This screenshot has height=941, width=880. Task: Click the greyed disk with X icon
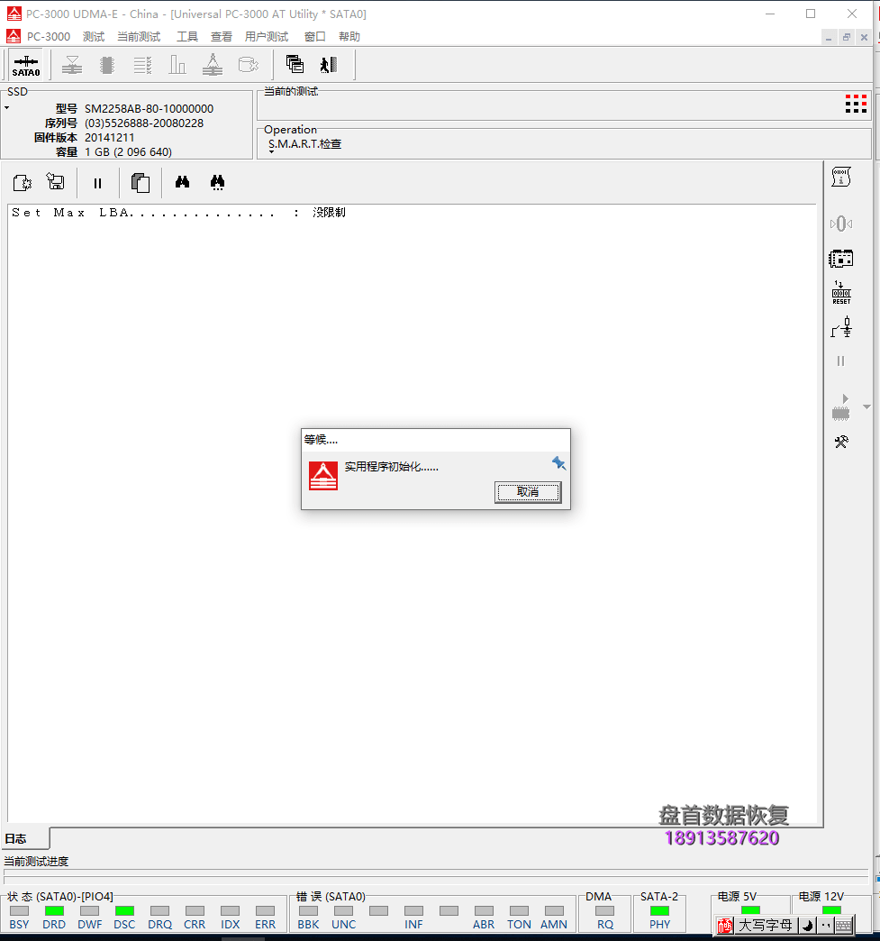[x=248, y=65]
